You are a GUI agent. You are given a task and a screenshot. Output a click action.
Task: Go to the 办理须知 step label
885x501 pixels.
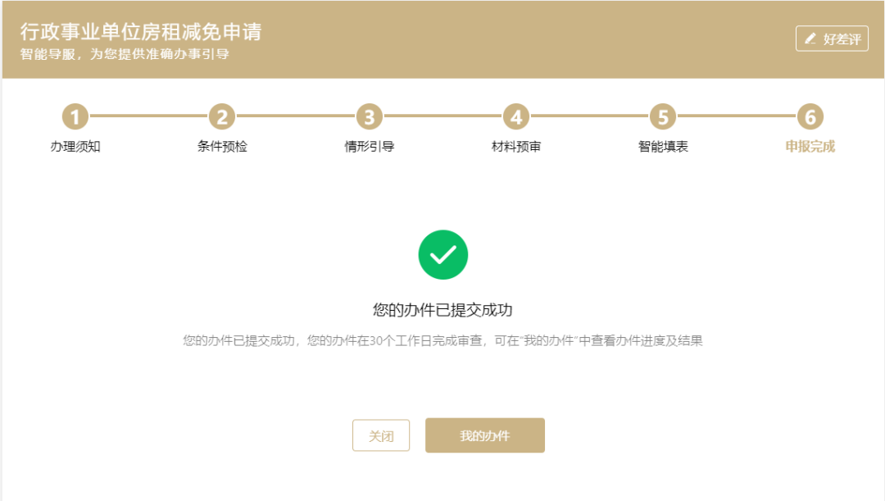[x=75, y=148]
